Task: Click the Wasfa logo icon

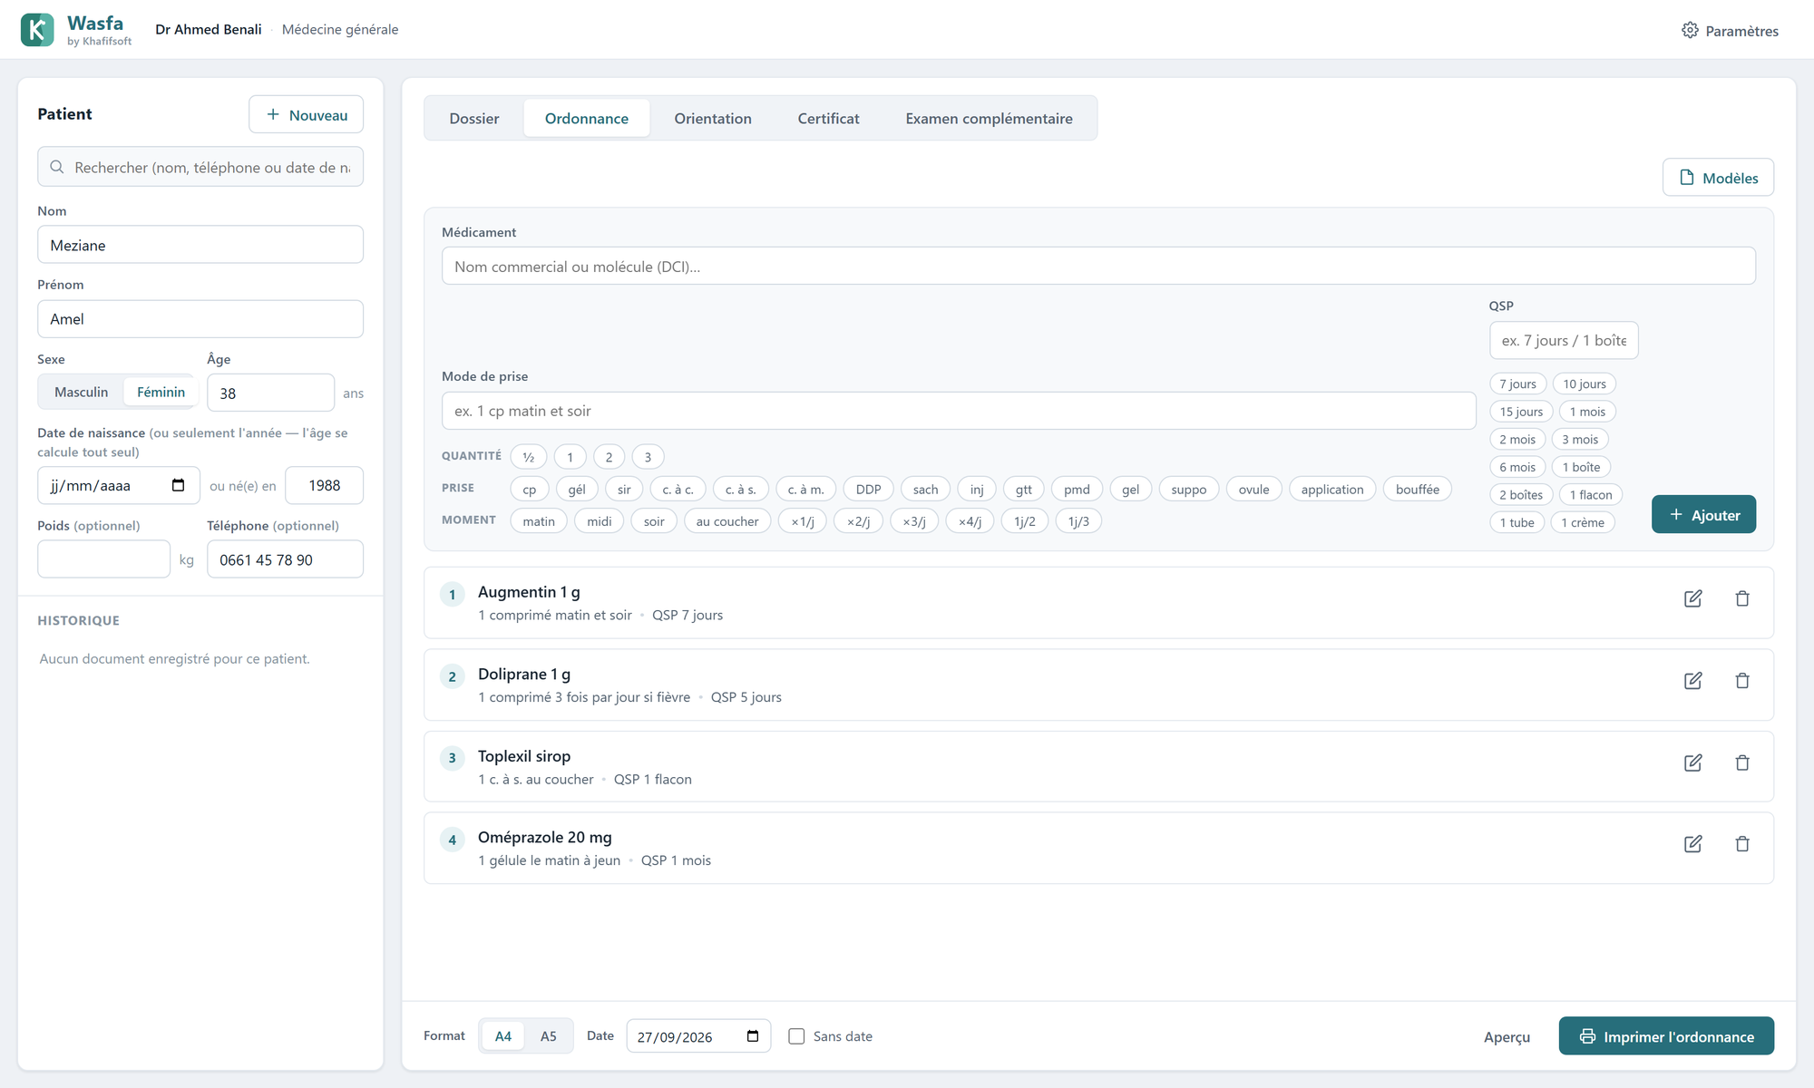Action: (37, 30)
